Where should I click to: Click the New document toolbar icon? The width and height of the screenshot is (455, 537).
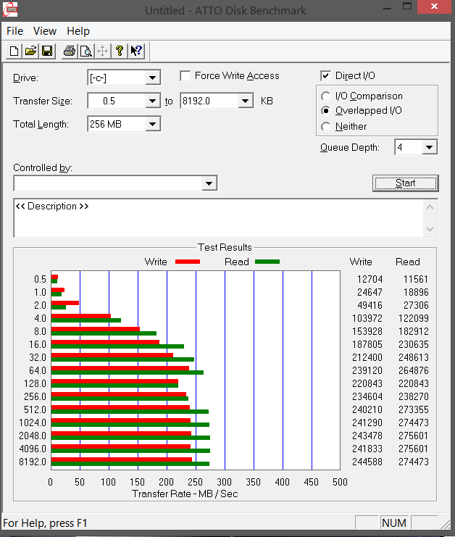[14, 51]
